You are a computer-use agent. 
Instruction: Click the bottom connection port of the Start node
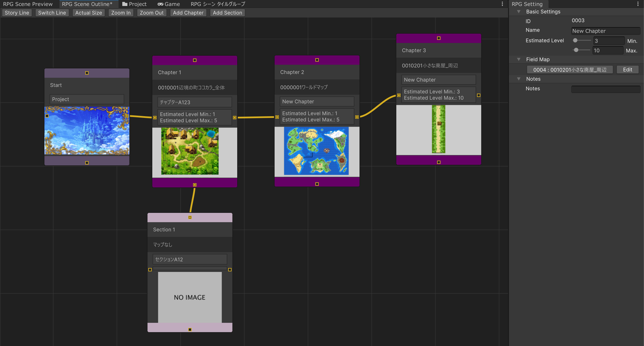point(87,163)
